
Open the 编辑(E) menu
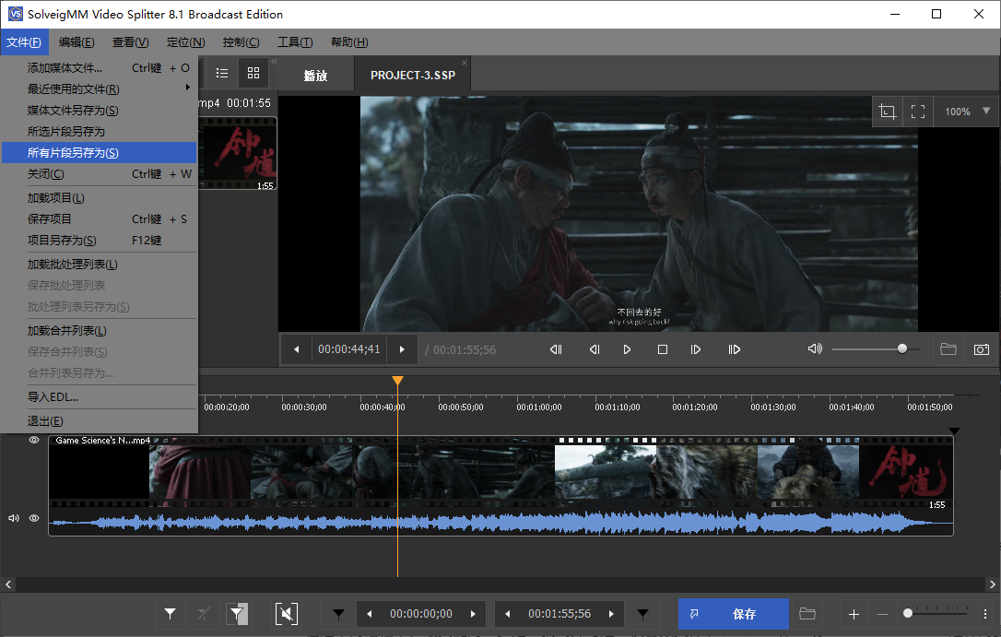(77, 42)
